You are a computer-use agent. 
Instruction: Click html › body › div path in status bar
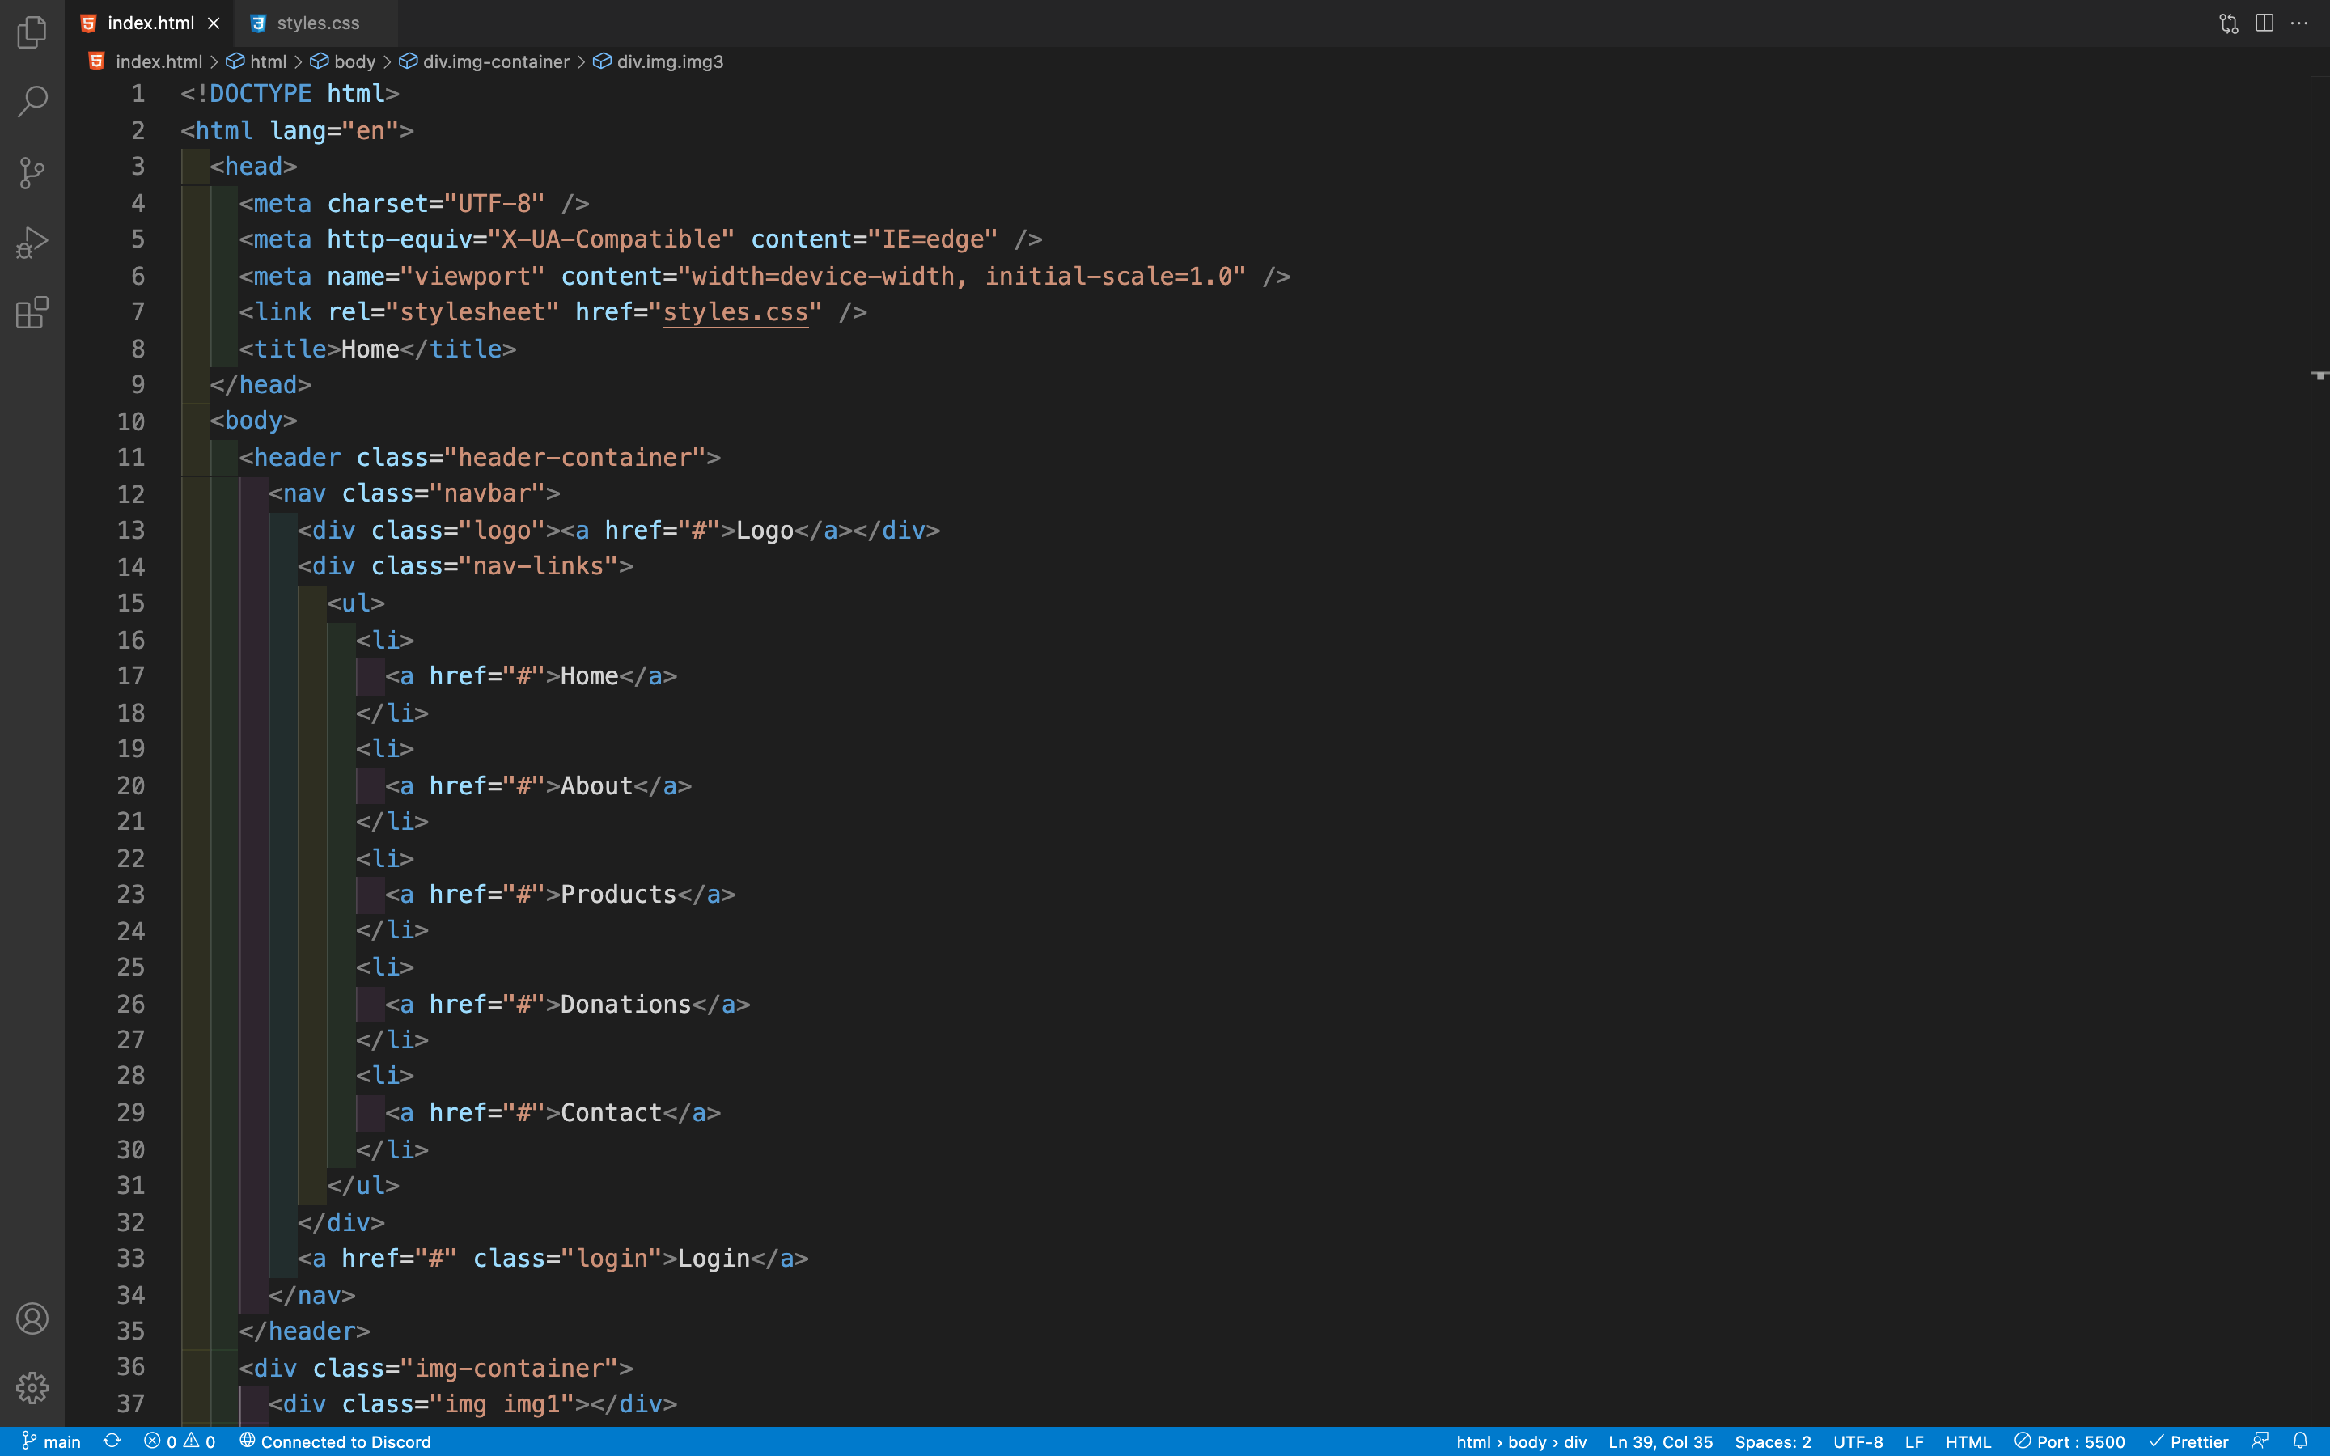pyautogui.click(x=1521, y=1441)
